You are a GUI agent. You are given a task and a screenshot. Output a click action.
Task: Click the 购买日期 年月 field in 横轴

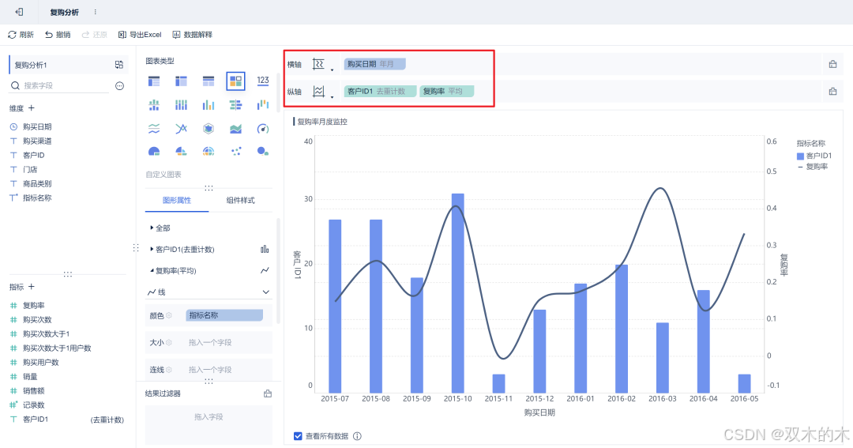tap(374, 64)
